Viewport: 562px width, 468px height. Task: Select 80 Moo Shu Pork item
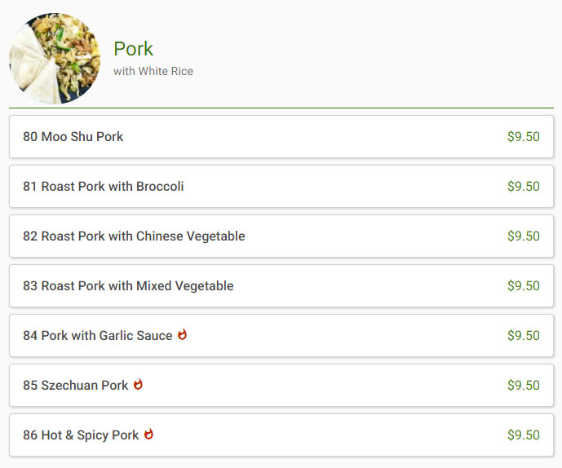(281, 136)
